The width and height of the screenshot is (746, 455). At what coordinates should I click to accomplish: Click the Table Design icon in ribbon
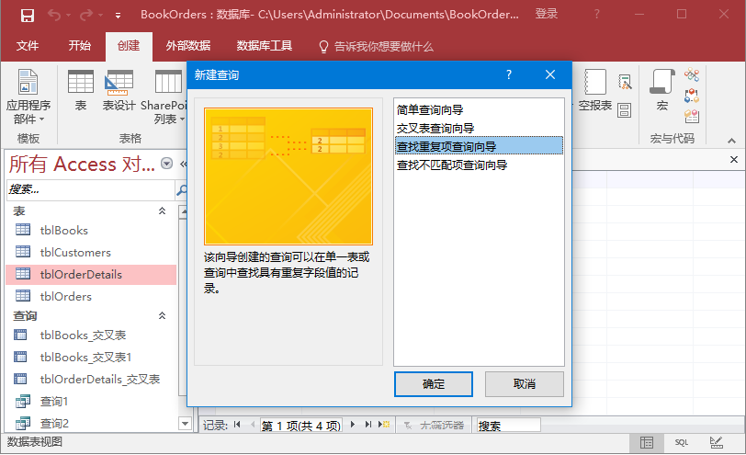119,91
